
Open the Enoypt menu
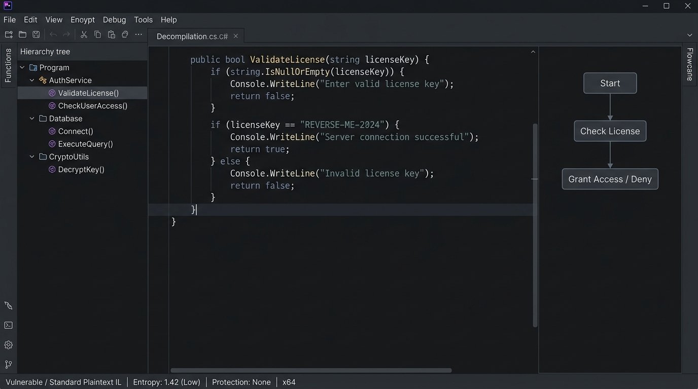click(x=83, y=20)
